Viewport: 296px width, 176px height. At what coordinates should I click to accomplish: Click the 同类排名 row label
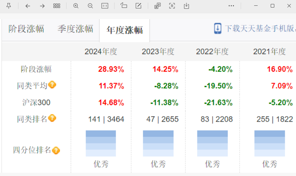pyautogui.click(x=32, y=119)
